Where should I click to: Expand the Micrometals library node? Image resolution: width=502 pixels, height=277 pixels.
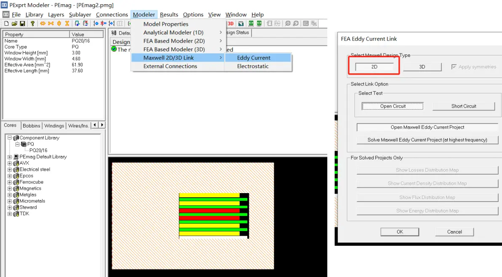(x=10, y=201)
